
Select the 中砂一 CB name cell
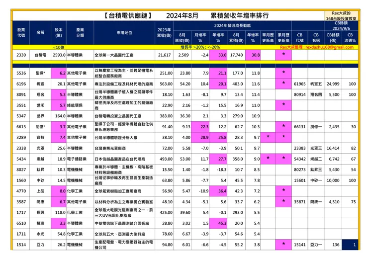316,180
